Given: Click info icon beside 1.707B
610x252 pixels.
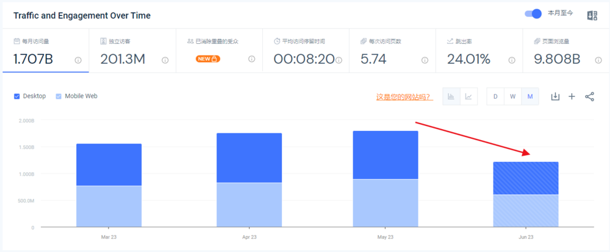Looking at the screenshot, I should click(x=78, y=60).
